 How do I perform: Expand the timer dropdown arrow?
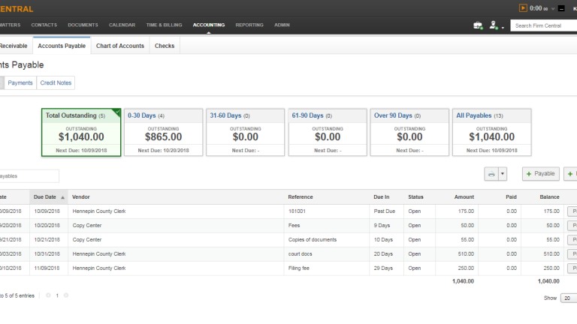(x=552, y=8)
